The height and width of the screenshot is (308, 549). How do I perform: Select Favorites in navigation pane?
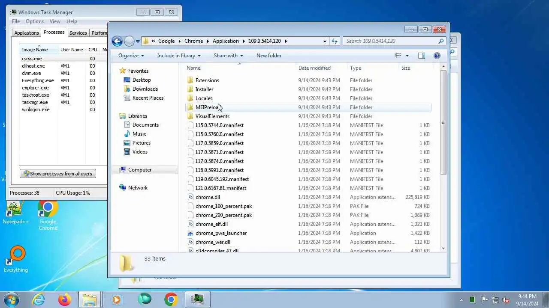(138, 71)
